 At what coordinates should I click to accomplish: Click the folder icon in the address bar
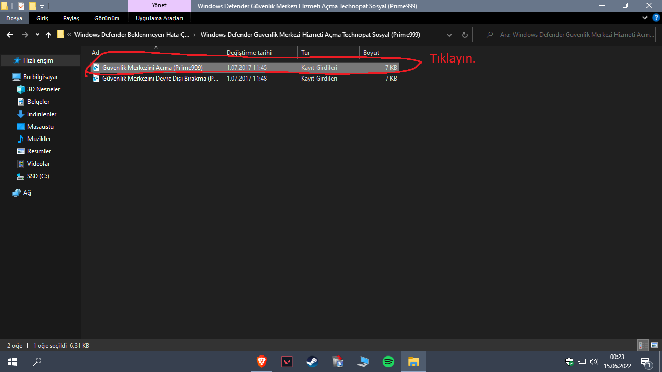(61, 35)
